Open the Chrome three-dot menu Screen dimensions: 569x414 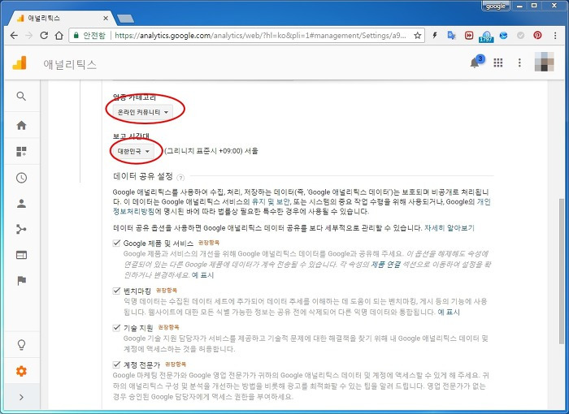click(555, 35)
